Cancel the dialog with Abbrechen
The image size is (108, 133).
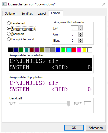[x=96, y=128]
